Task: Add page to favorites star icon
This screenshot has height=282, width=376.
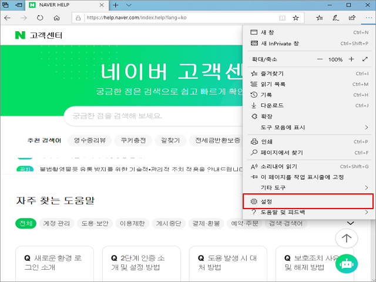Action: point(296,18)
